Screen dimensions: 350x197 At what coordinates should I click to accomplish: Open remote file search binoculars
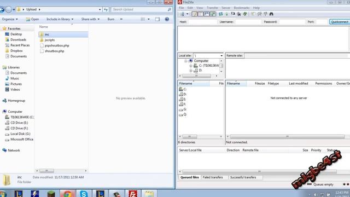271,14
